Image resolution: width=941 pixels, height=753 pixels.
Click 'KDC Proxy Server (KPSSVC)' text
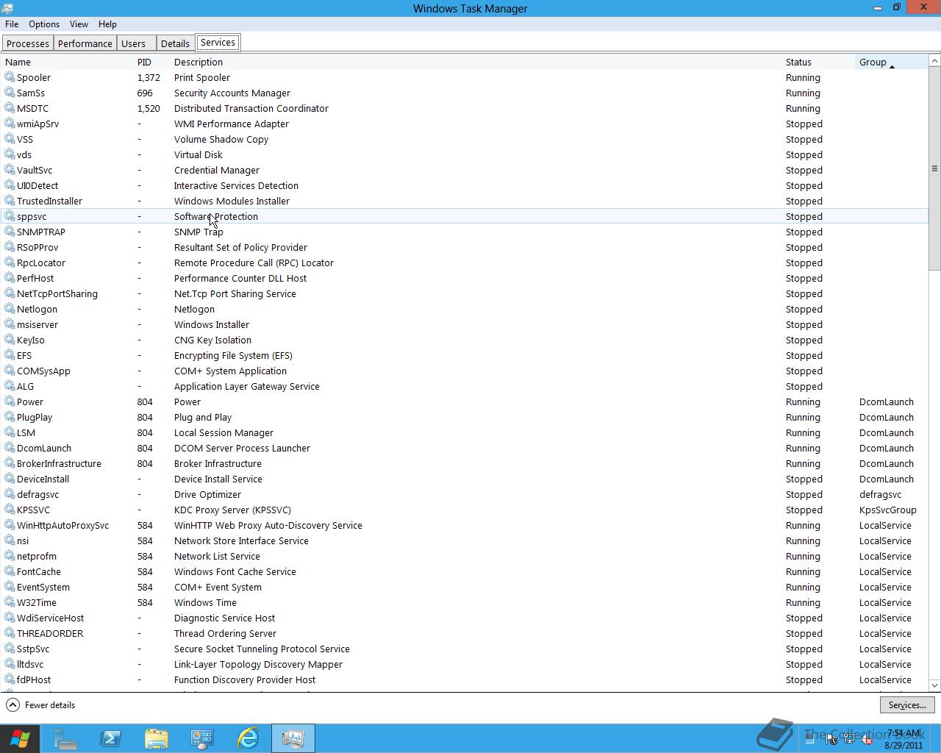[232, 510]
